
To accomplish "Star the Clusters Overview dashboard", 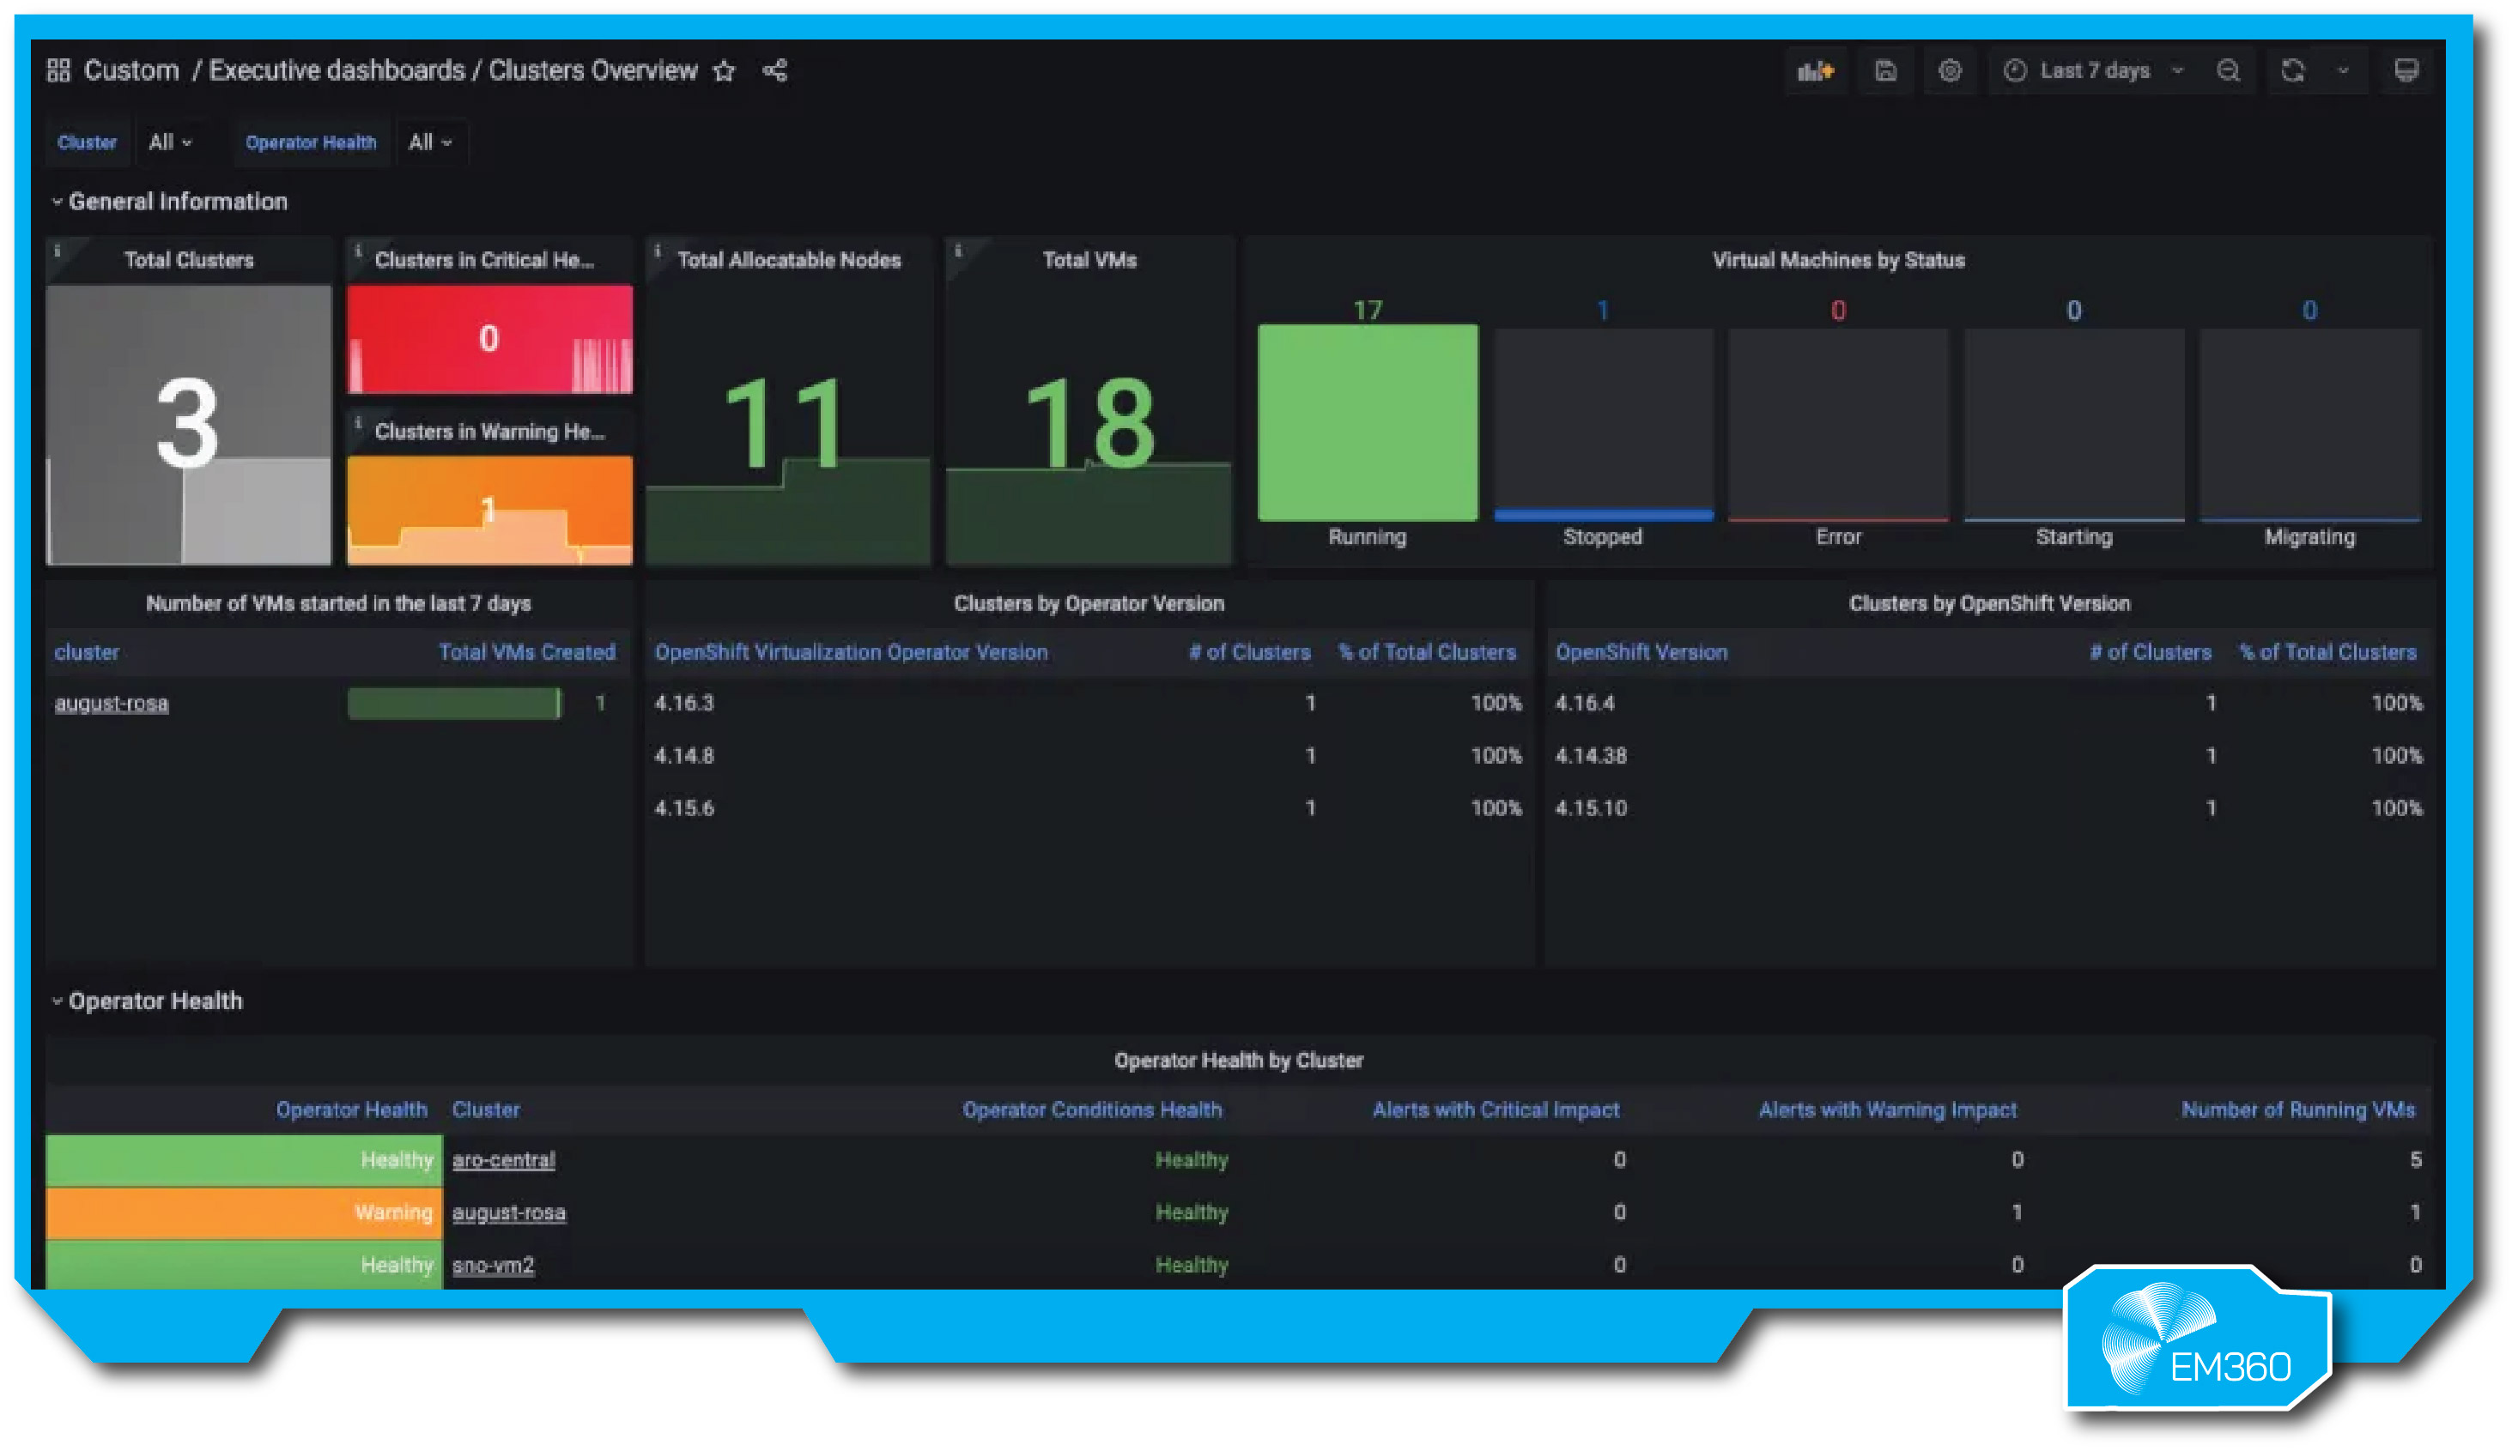I will coord(725,70).
